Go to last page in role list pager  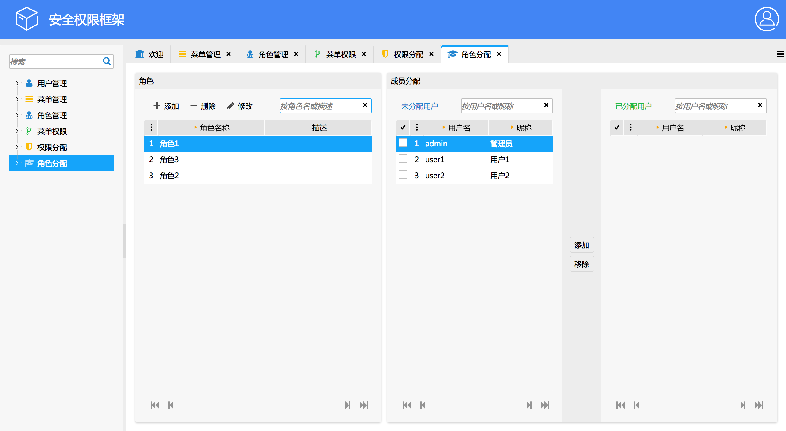pyautogui.click(x=364, y=405)
